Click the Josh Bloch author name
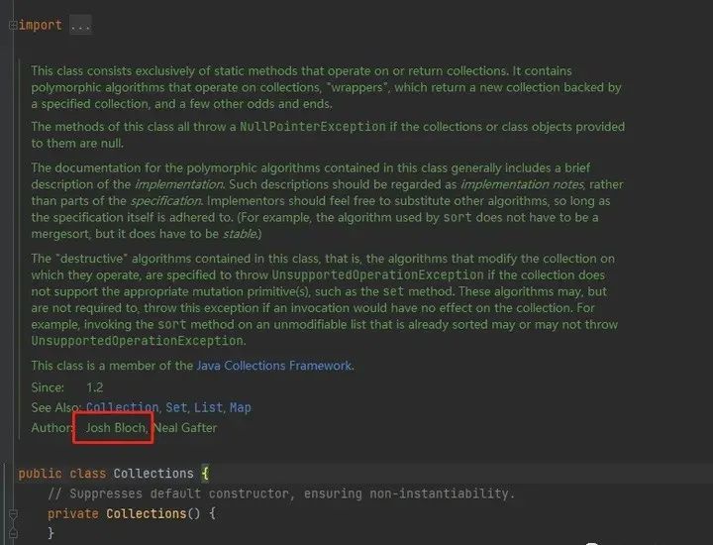This screenshot has width=713, height=545. point(116,428)
